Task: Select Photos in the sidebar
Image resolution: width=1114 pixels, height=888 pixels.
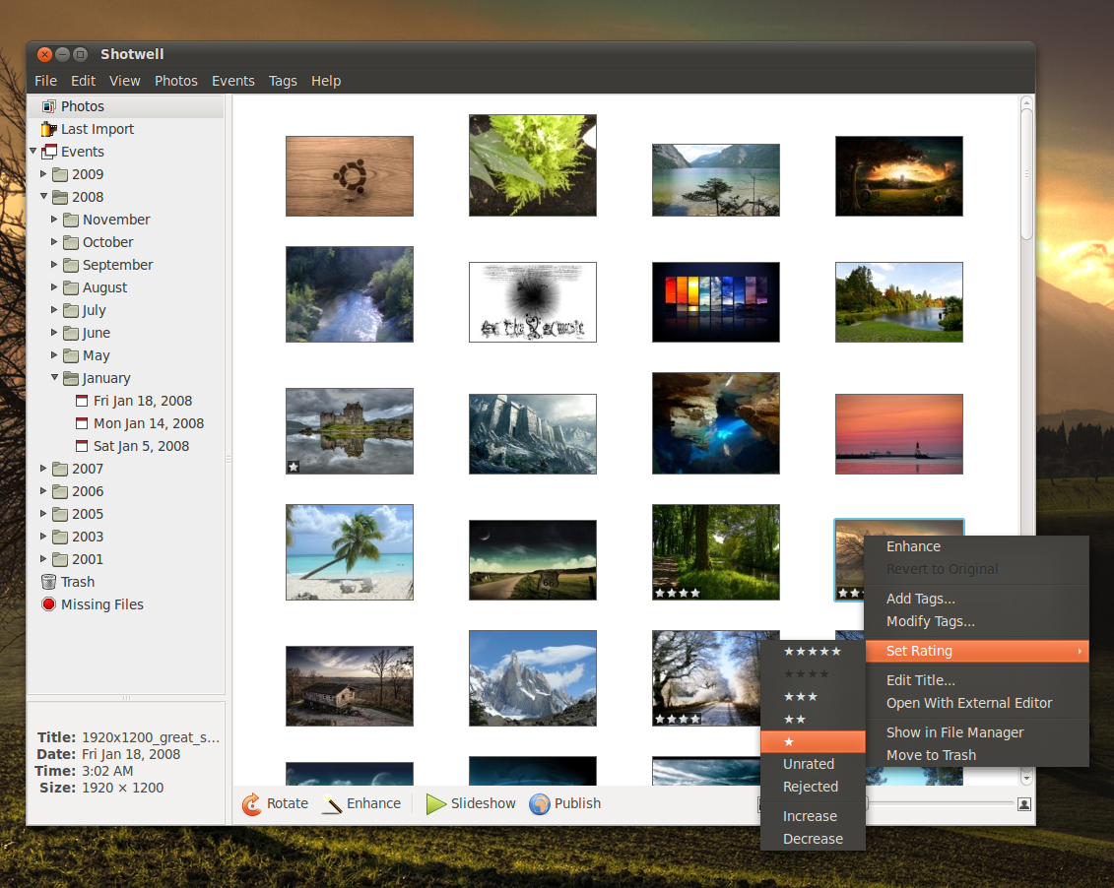Action: [x=83, y=105]
